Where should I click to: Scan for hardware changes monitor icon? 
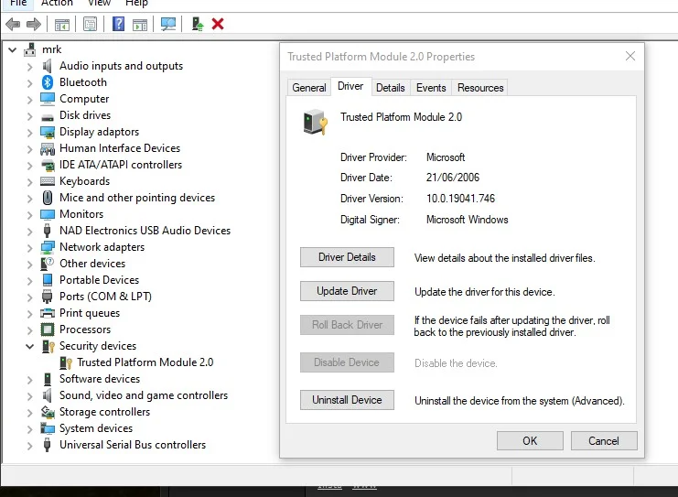click(167, 24)
